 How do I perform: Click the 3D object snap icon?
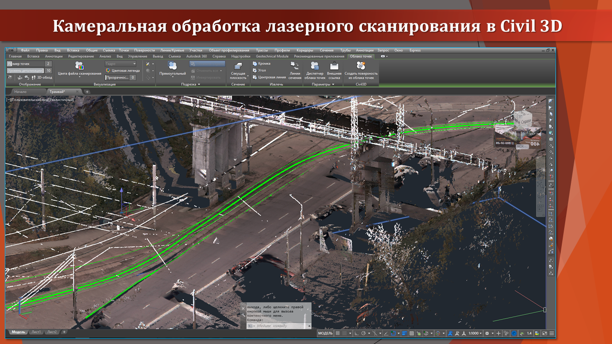[426, 333]
